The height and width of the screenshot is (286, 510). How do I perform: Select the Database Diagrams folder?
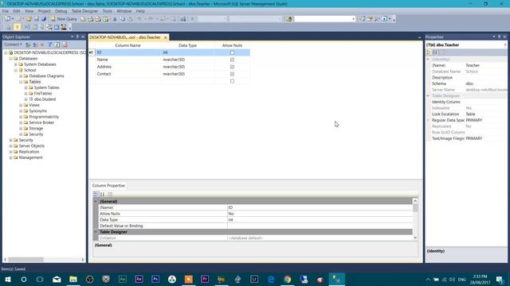point(46,76)
